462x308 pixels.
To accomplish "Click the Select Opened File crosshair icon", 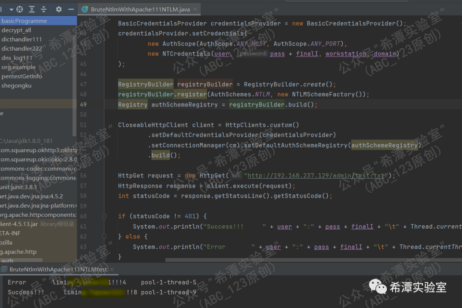I will point(20,9).
